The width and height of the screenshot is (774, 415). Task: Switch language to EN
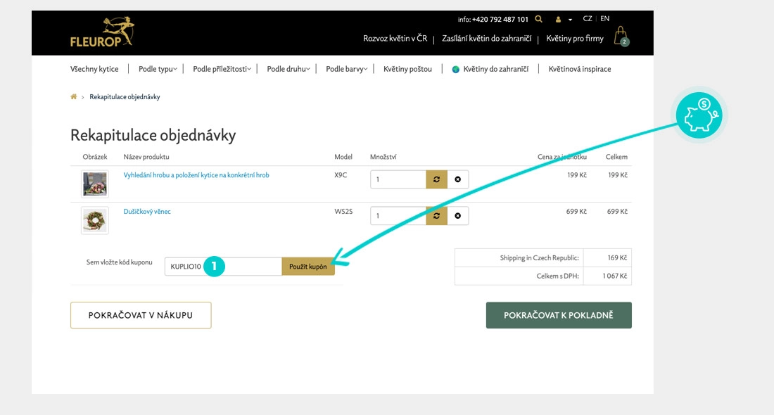(x=605, y=19)
